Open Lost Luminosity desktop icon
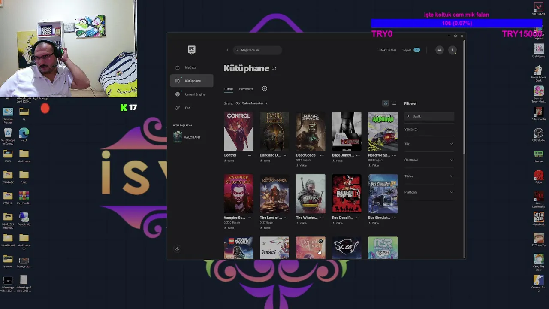Screen dimensions: 549x309 [538, 200]
